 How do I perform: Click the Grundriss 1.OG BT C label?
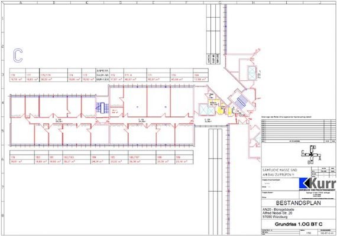[299, 224]
